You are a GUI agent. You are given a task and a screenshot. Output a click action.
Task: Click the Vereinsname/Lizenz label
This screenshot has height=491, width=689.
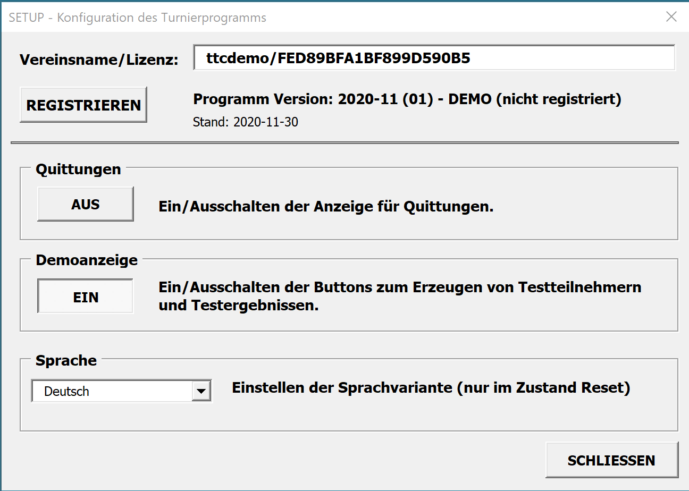[x=99, y=60]
